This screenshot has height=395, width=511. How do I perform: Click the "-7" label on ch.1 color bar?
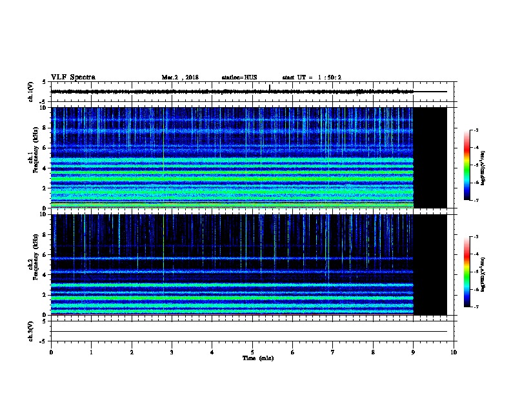pos(476,200)
